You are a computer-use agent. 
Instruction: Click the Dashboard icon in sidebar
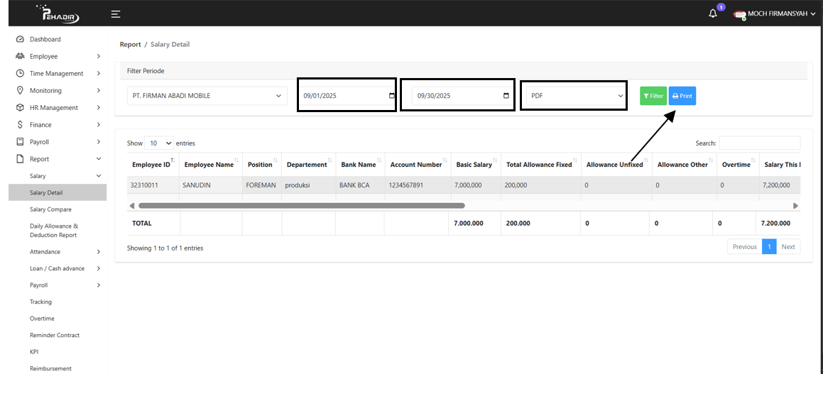click(20, 40)
